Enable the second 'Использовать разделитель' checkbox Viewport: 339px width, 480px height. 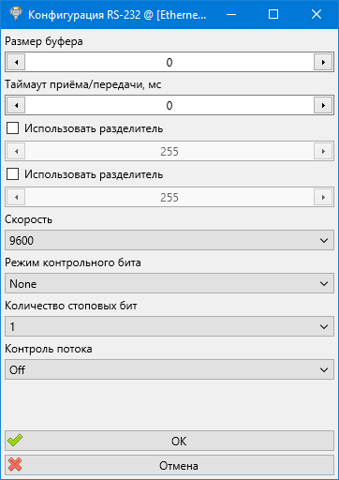tap(12, 174)
